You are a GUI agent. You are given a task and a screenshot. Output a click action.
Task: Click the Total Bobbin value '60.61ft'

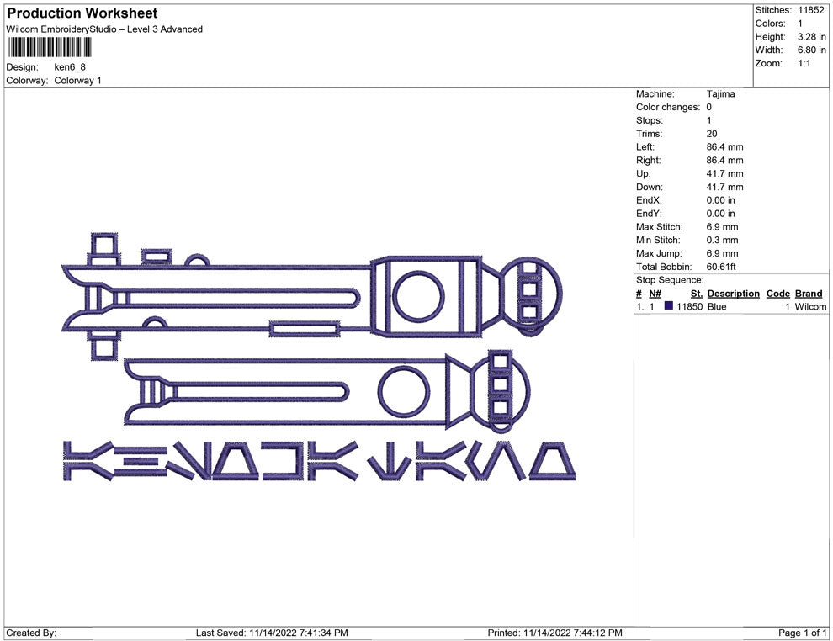click(721, 267)
